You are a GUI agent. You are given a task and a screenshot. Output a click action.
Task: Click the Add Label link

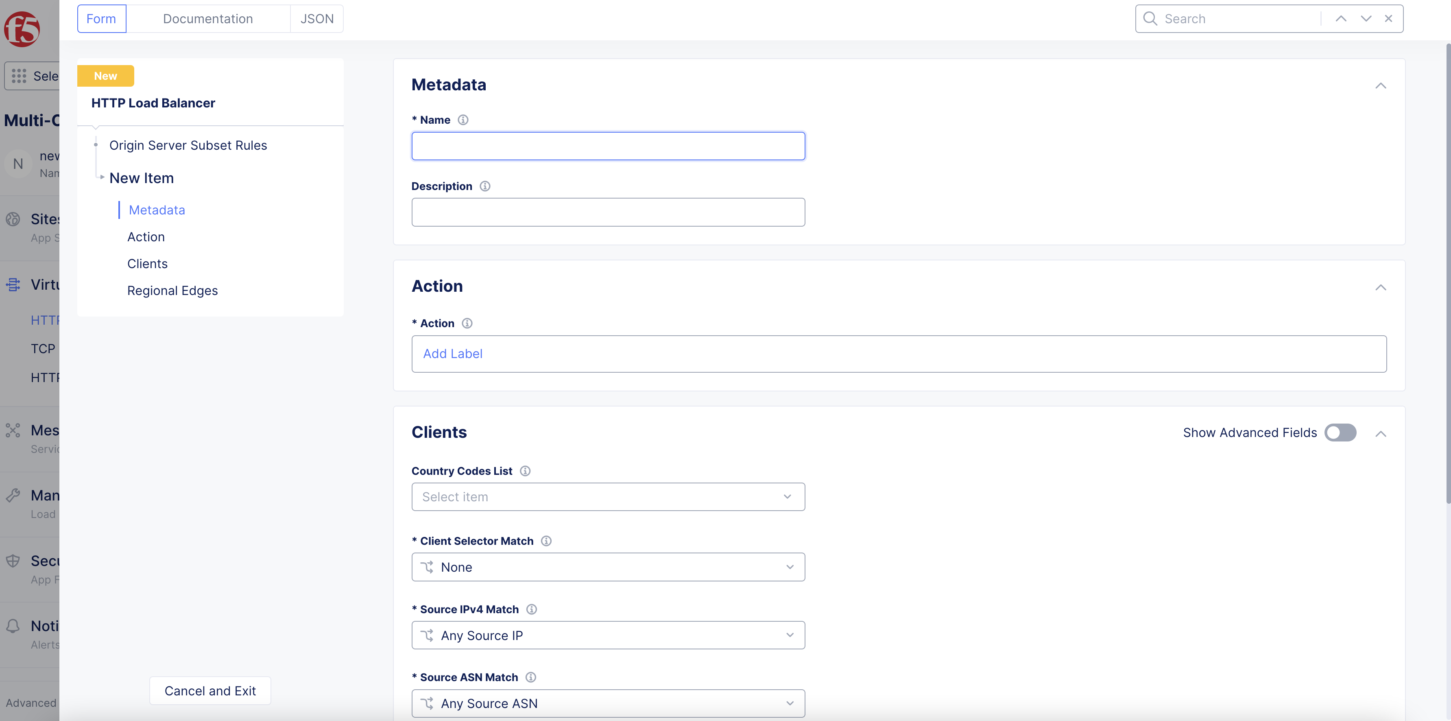tap(452, 354)
